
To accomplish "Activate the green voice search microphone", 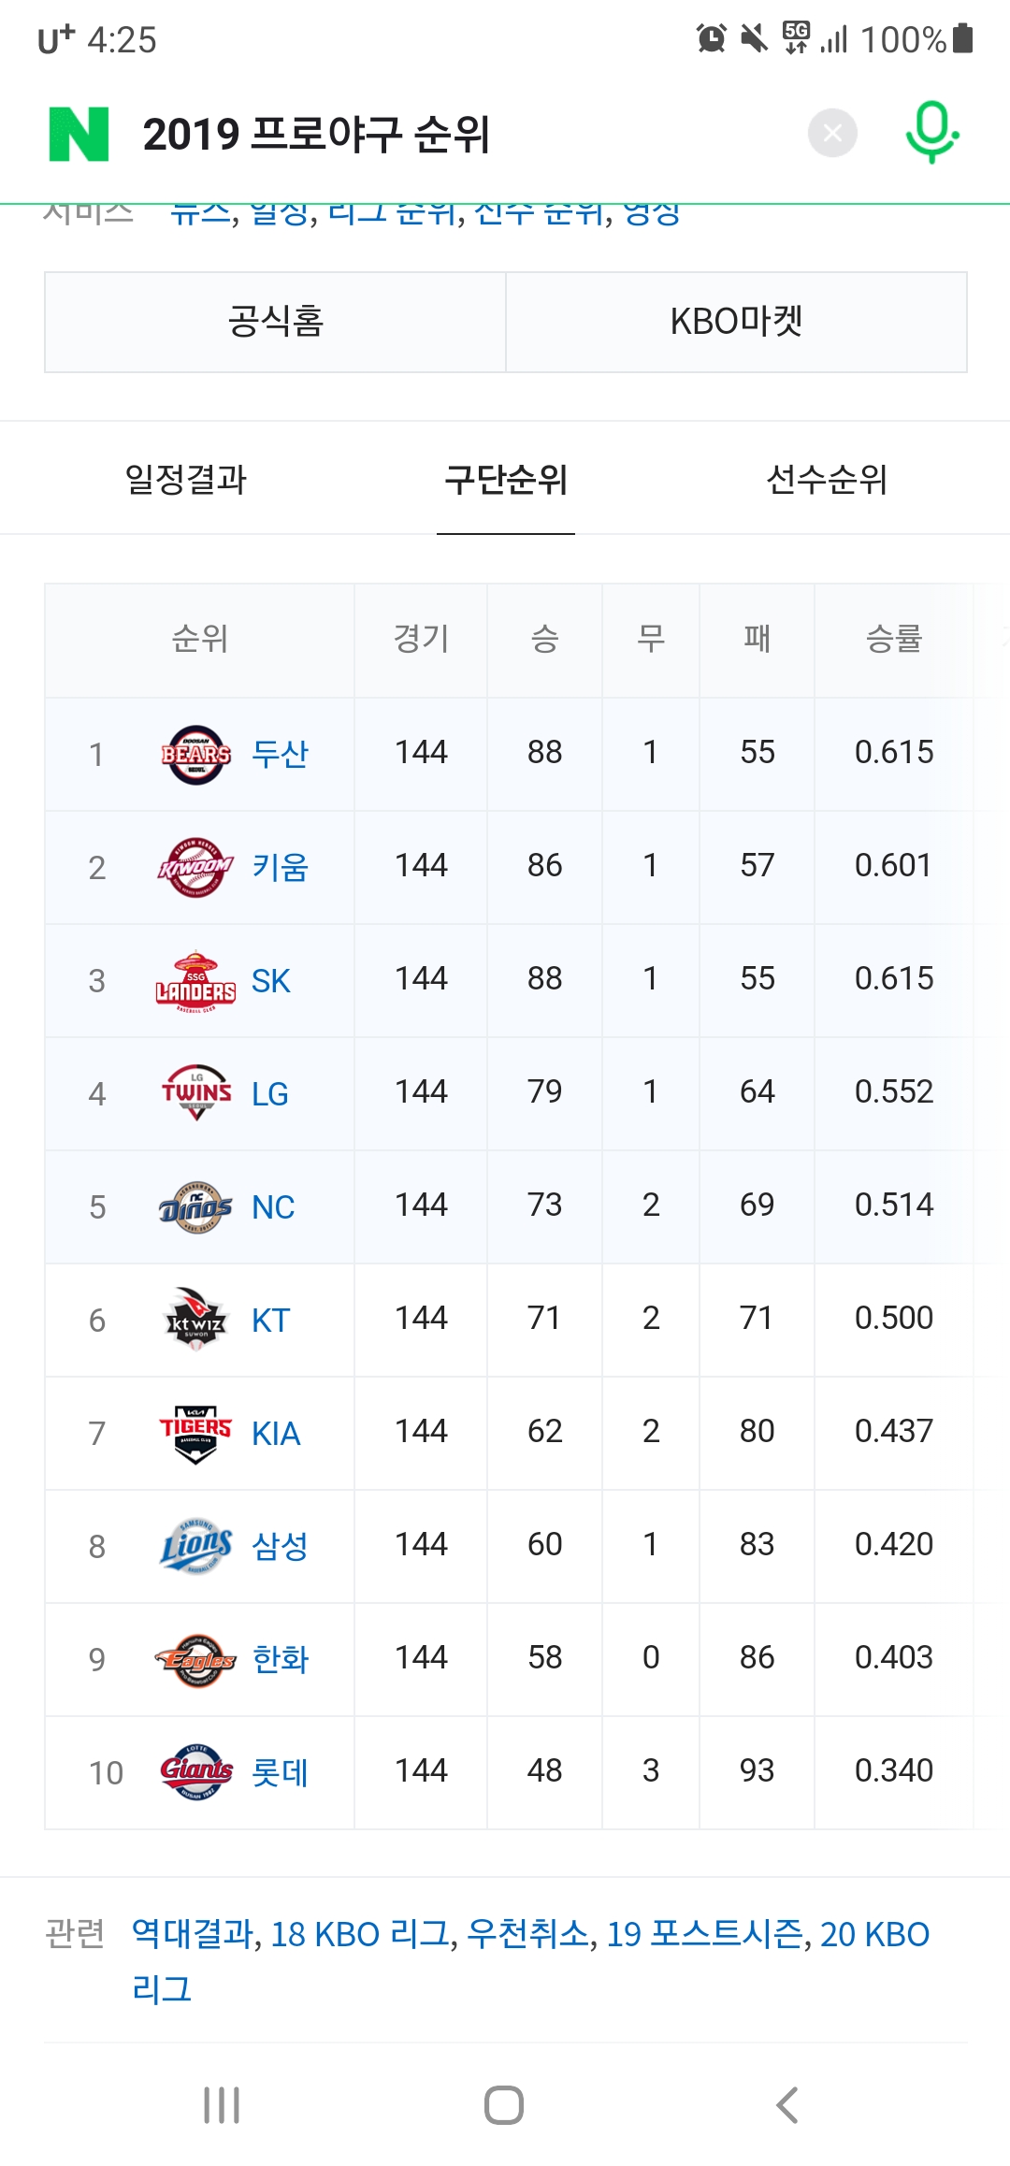I will tap(931, 133).
